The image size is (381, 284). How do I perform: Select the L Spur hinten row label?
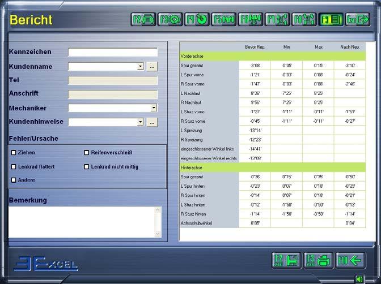tap(193, 186)
